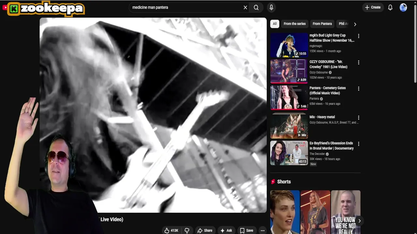Screen dimensions: 417x234
Task: Open mgk's Bud Light Grey Cup thumbnail
Action: click(x=289, y=45)
